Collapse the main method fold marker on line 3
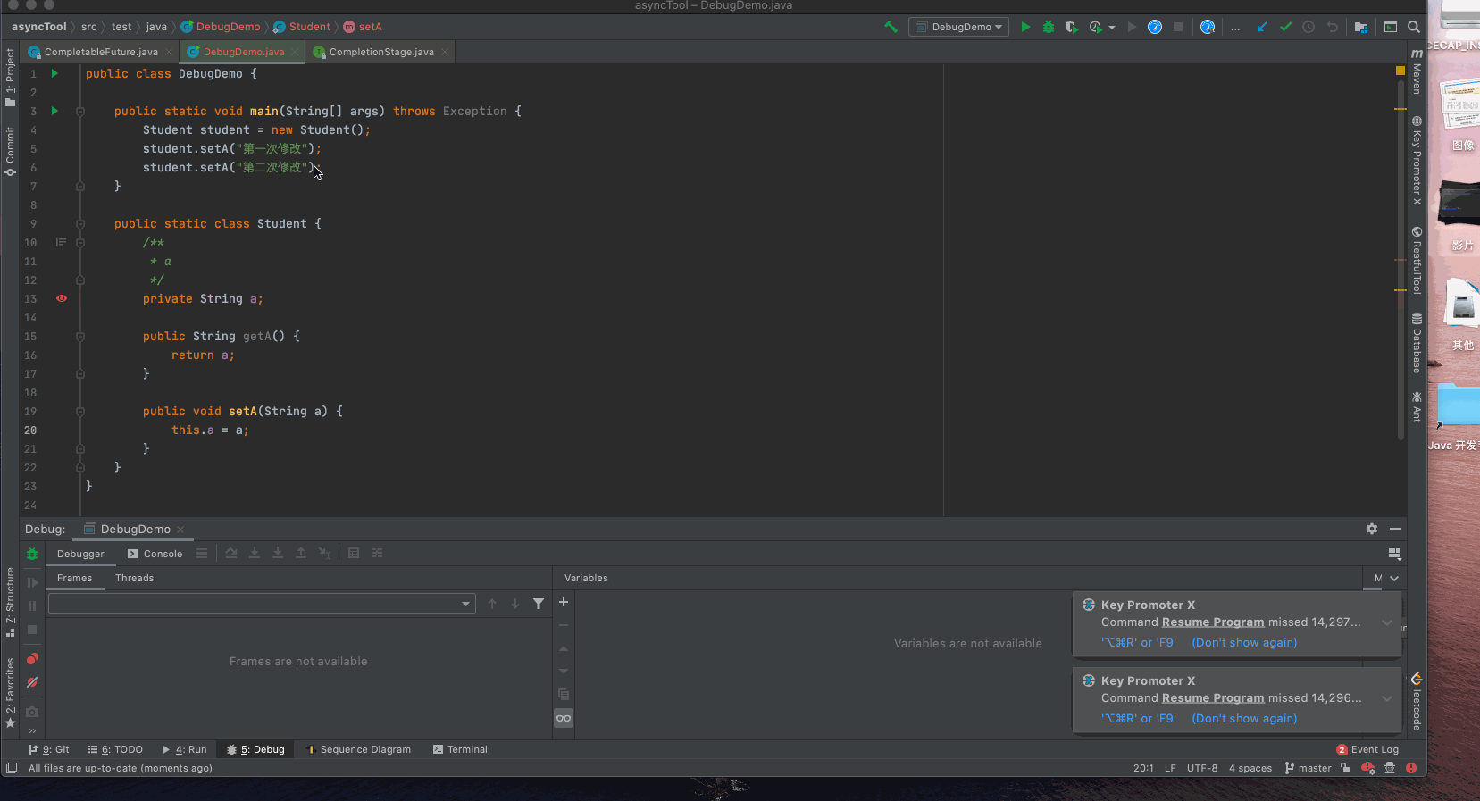Image resolution: width=1480 pixels, height=801 pixels. [x=80, y=112]
